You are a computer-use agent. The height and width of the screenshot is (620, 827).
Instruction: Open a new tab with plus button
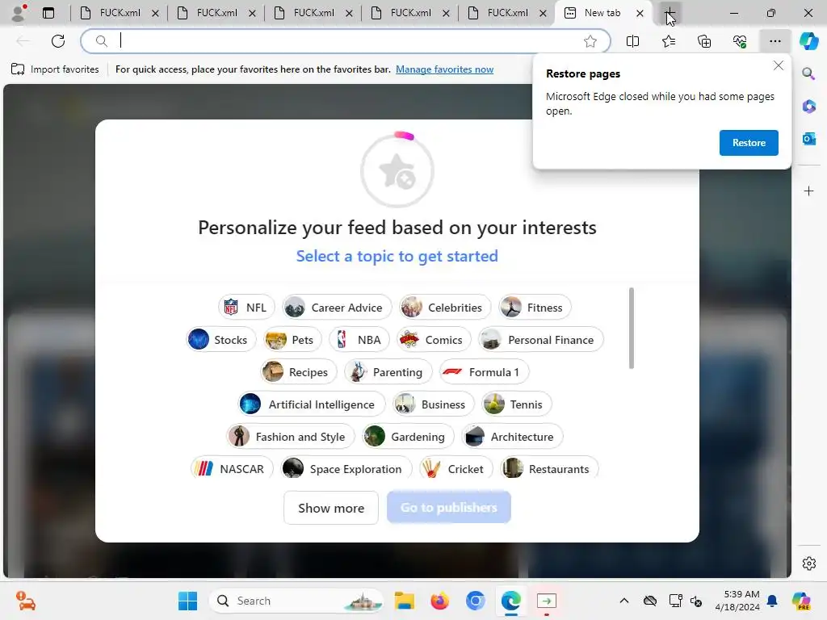[x=670, y=13]
